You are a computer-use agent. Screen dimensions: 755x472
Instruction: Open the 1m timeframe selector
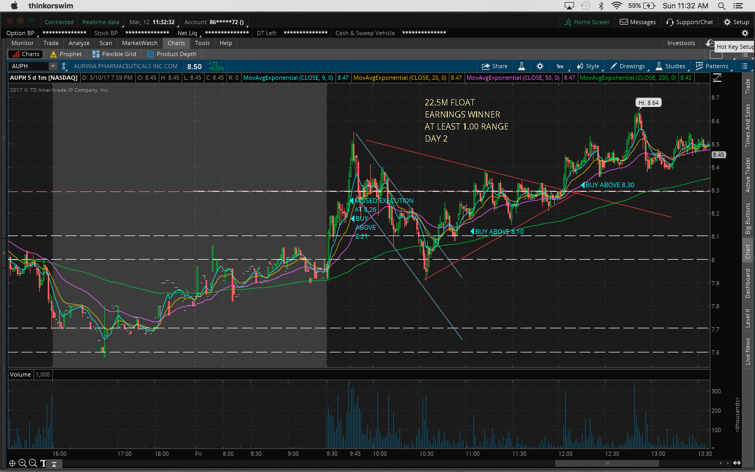pyautogui.click(x=560, y=66)
